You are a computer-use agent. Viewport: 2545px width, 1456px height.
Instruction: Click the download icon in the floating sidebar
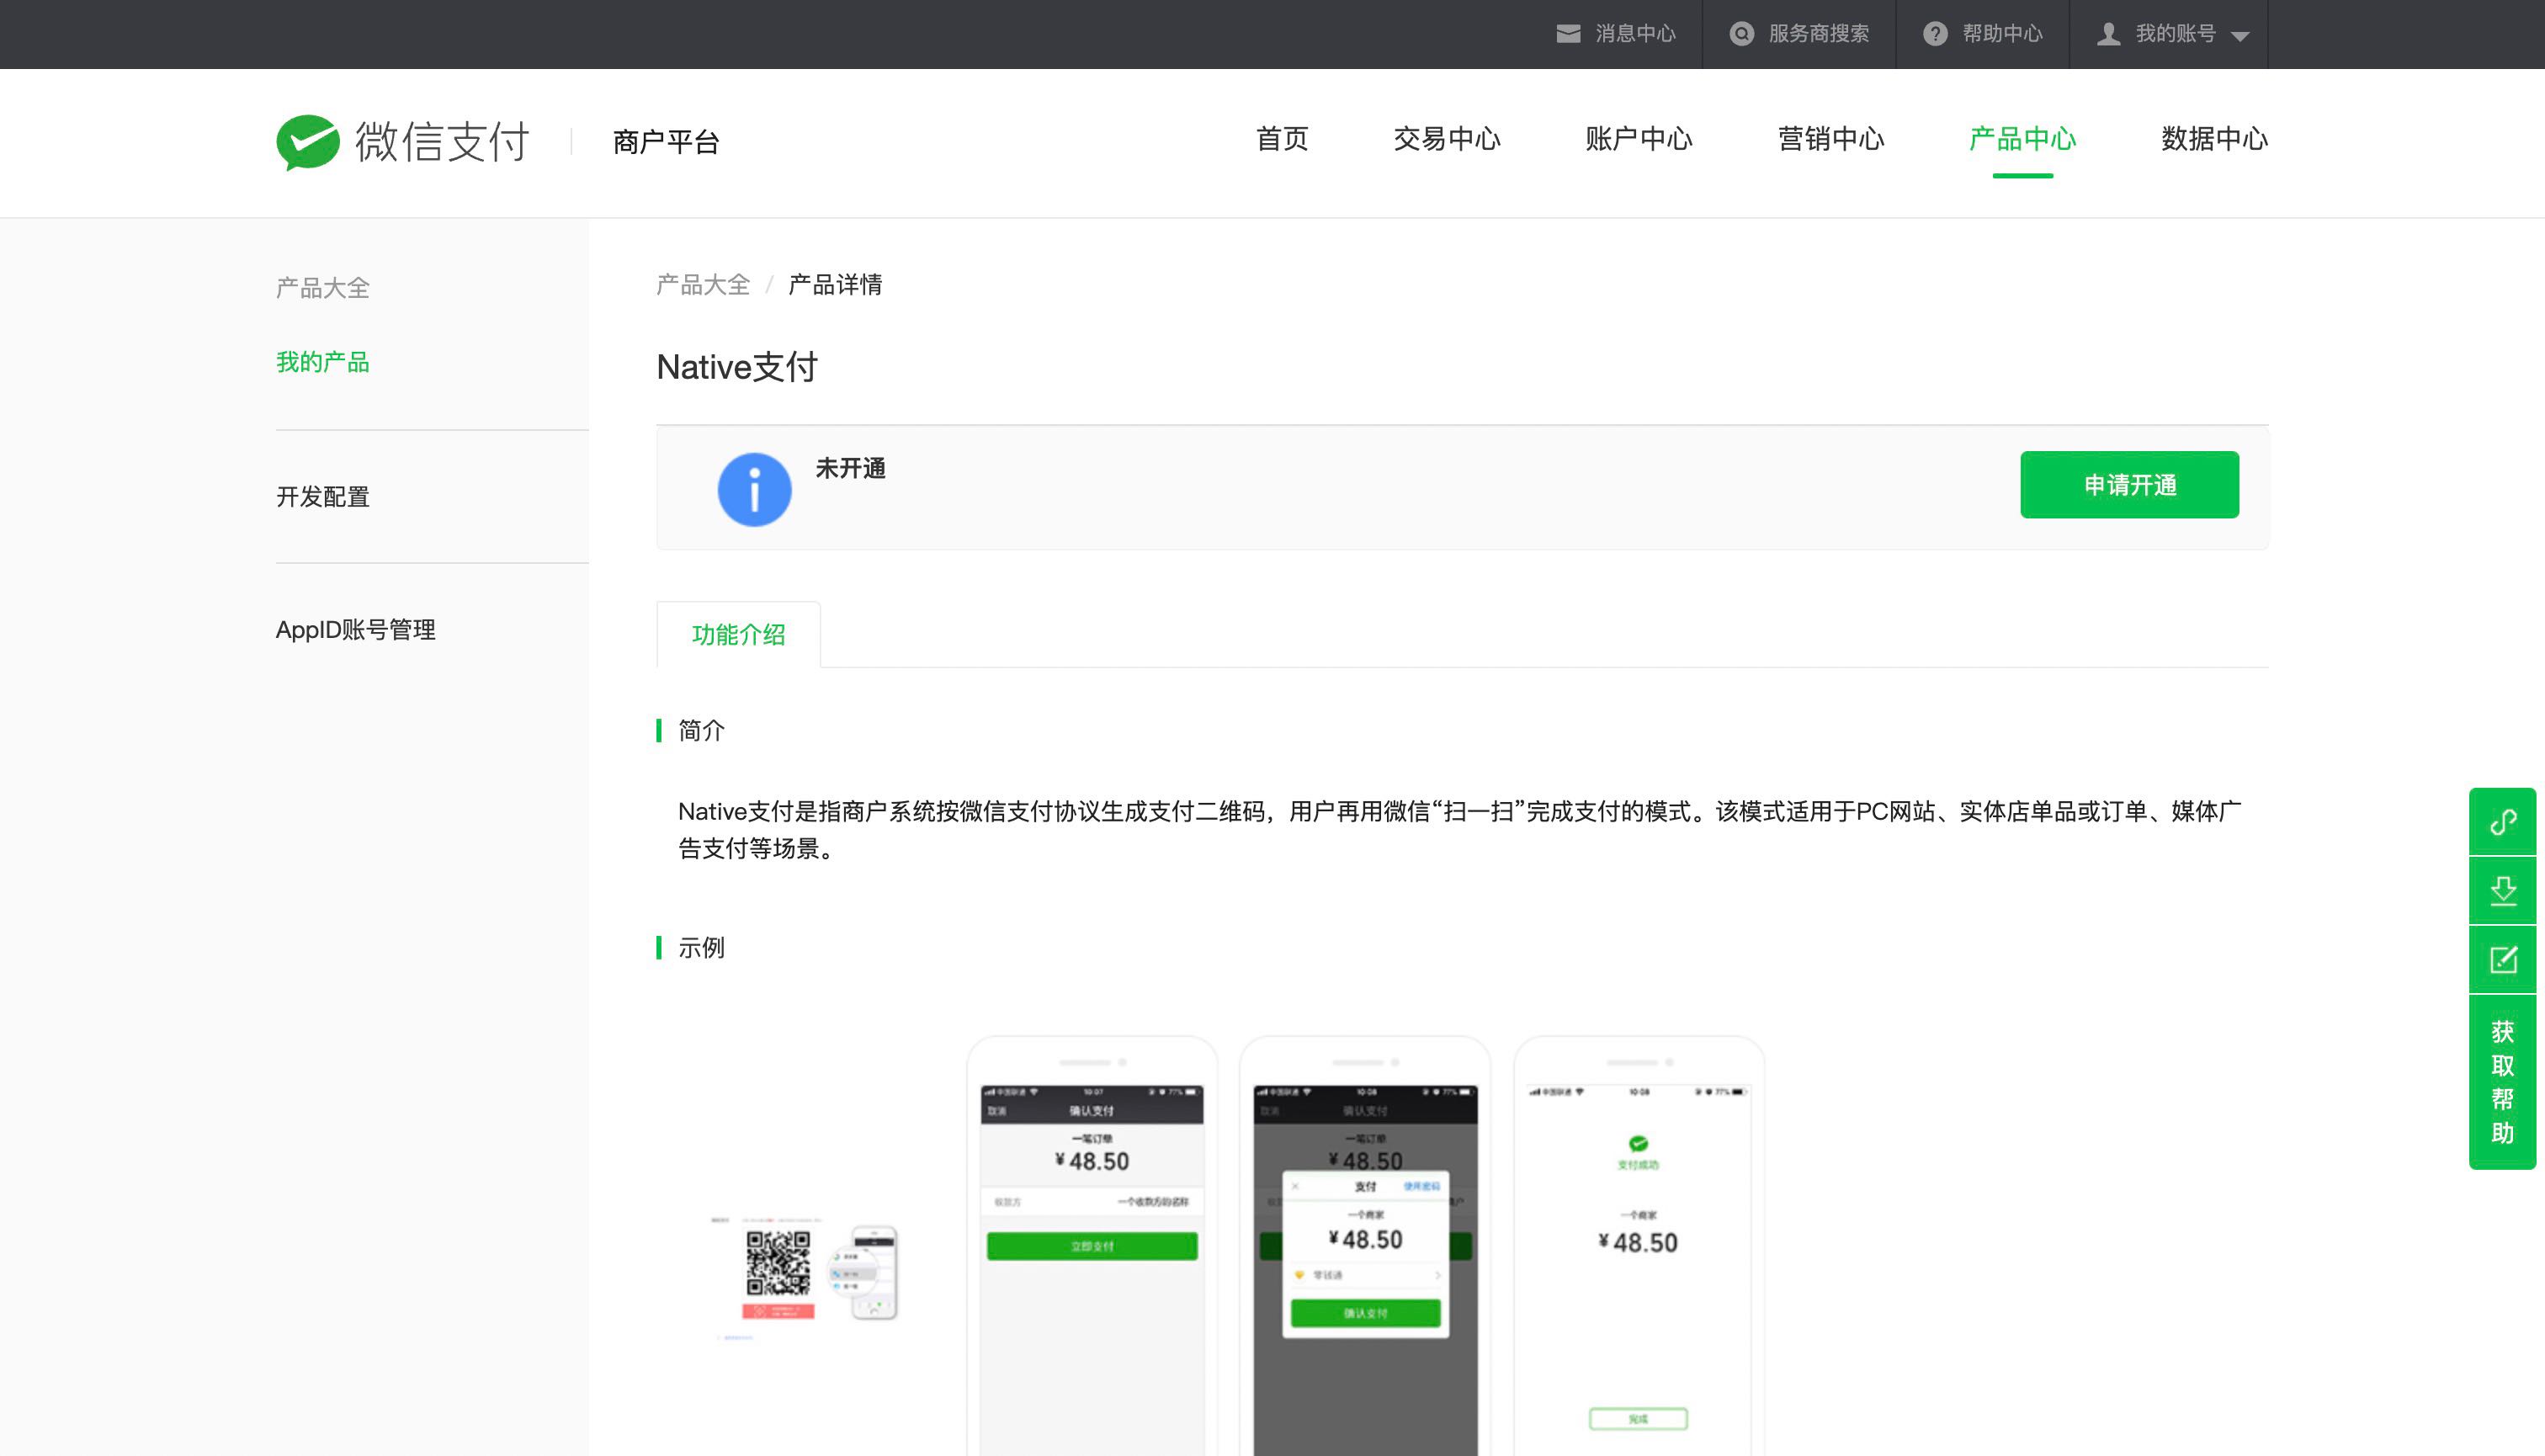(2502, 890)
